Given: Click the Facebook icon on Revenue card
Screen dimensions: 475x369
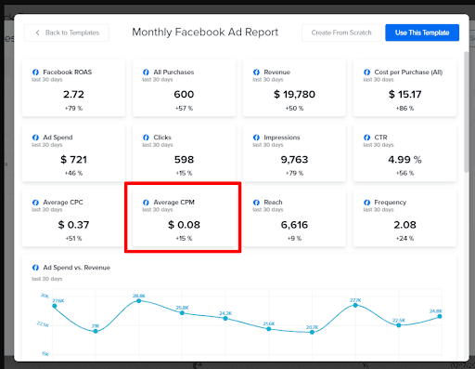Looking at the screenshot, I should coord(256,72).
